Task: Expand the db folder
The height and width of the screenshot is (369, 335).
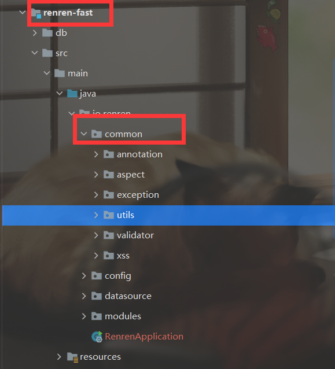Action: (35, 33)
